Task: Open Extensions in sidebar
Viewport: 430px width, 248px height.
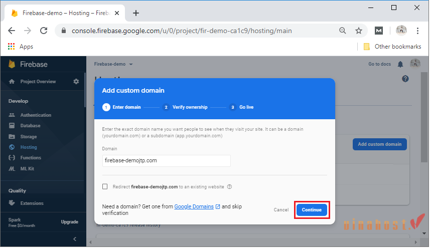Action: pos(32,203)
